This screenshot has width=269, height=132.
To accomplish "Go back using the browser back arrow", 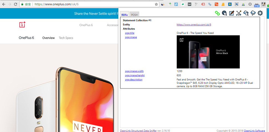I will (4, 4).
